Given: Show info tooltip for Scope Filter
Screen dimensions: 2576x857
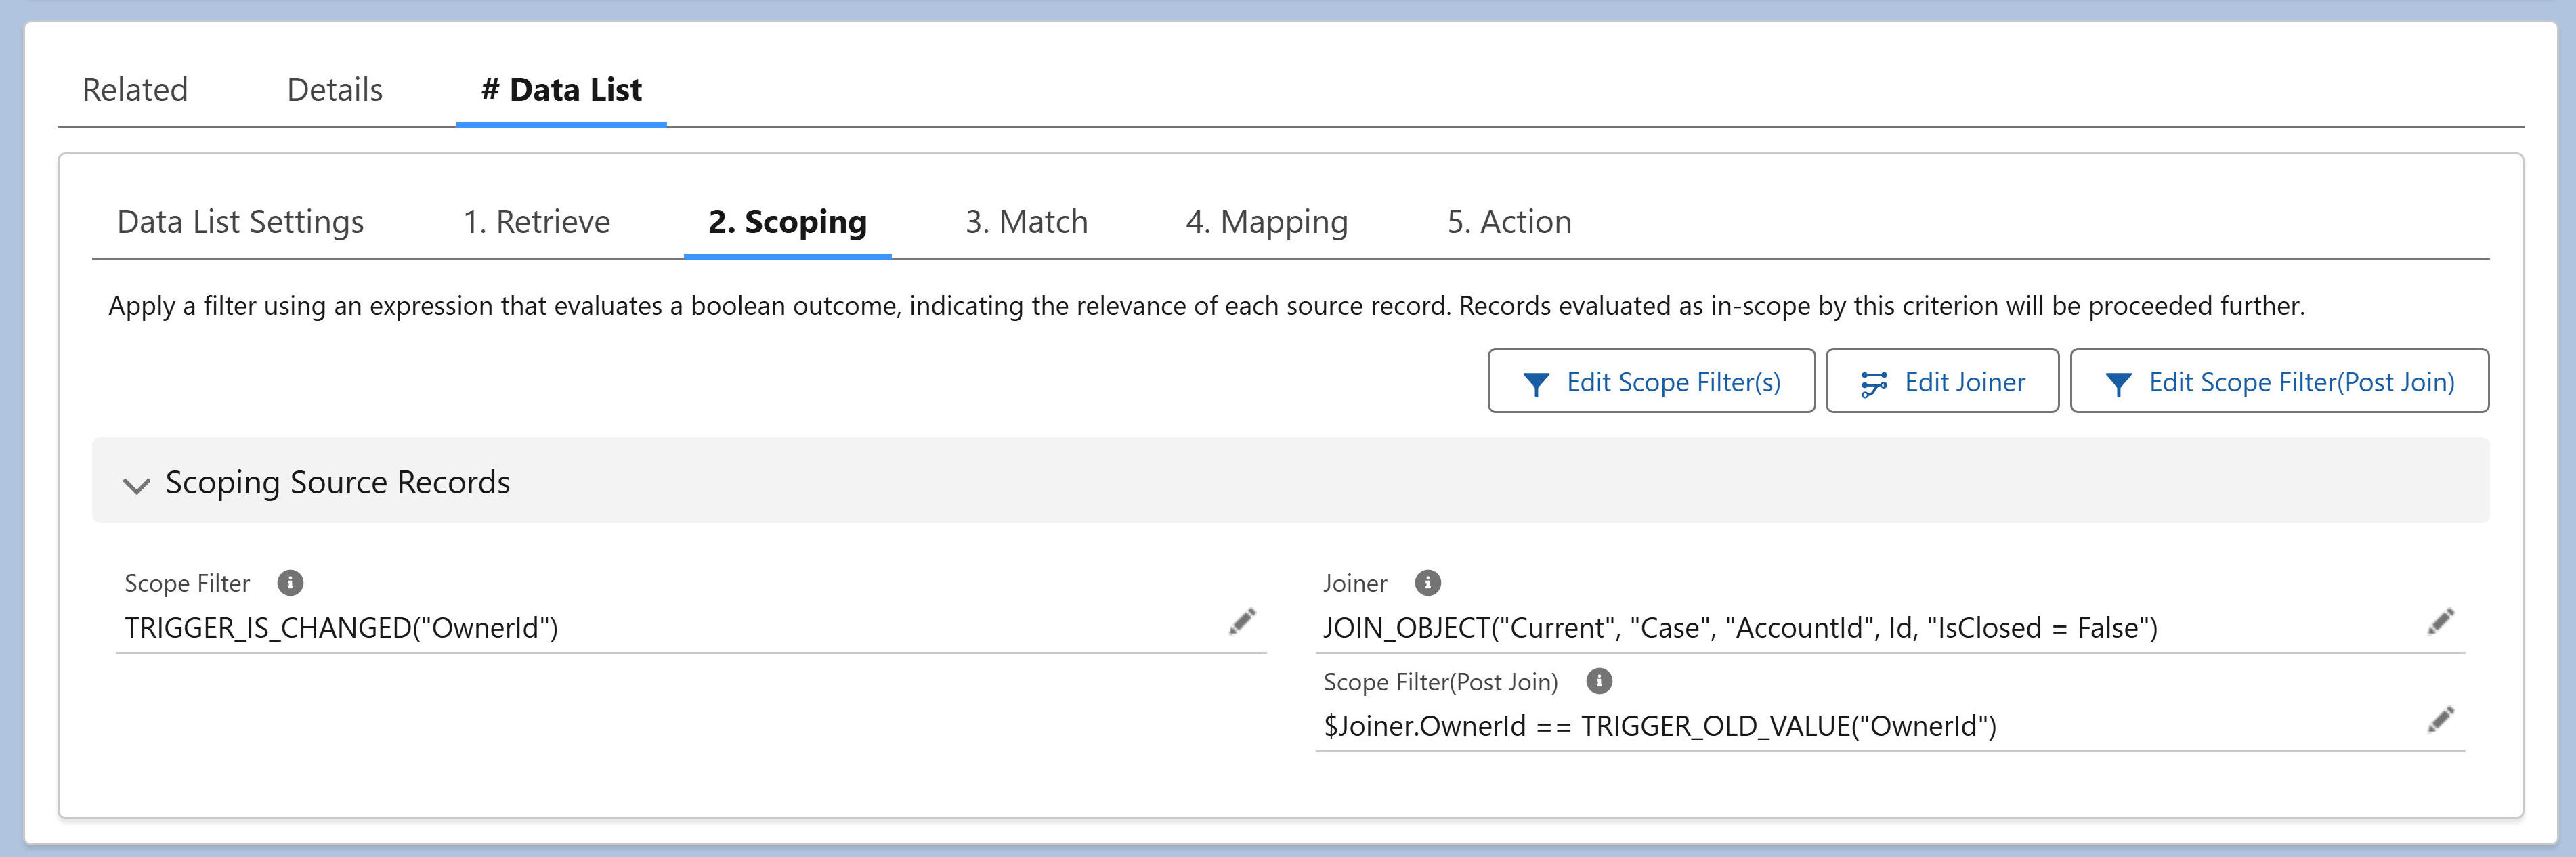Looking at the screenshot, I should click(290, 583).
